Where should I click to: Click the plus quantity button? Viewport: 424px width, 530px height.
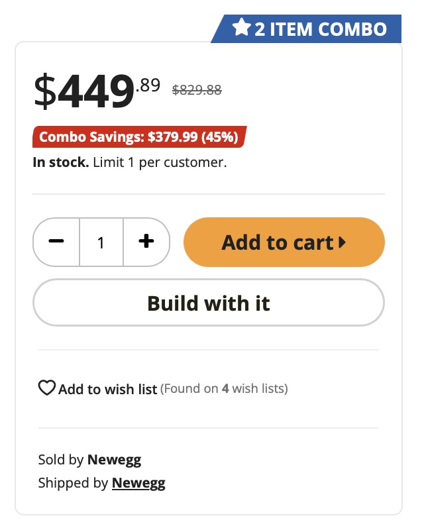coord(146,242)
